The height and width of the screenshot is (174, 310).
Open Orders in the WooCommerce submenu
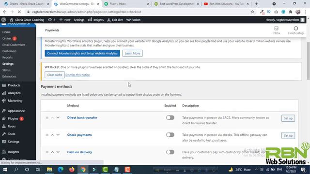(x=7, y=38)
